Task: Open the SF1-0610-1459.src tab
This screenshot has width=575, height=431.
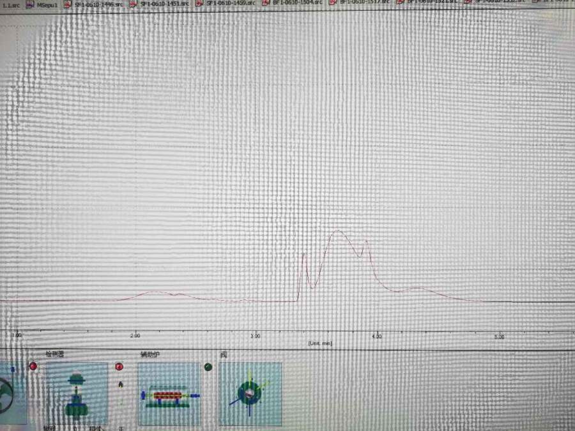Action: (226, 3)
